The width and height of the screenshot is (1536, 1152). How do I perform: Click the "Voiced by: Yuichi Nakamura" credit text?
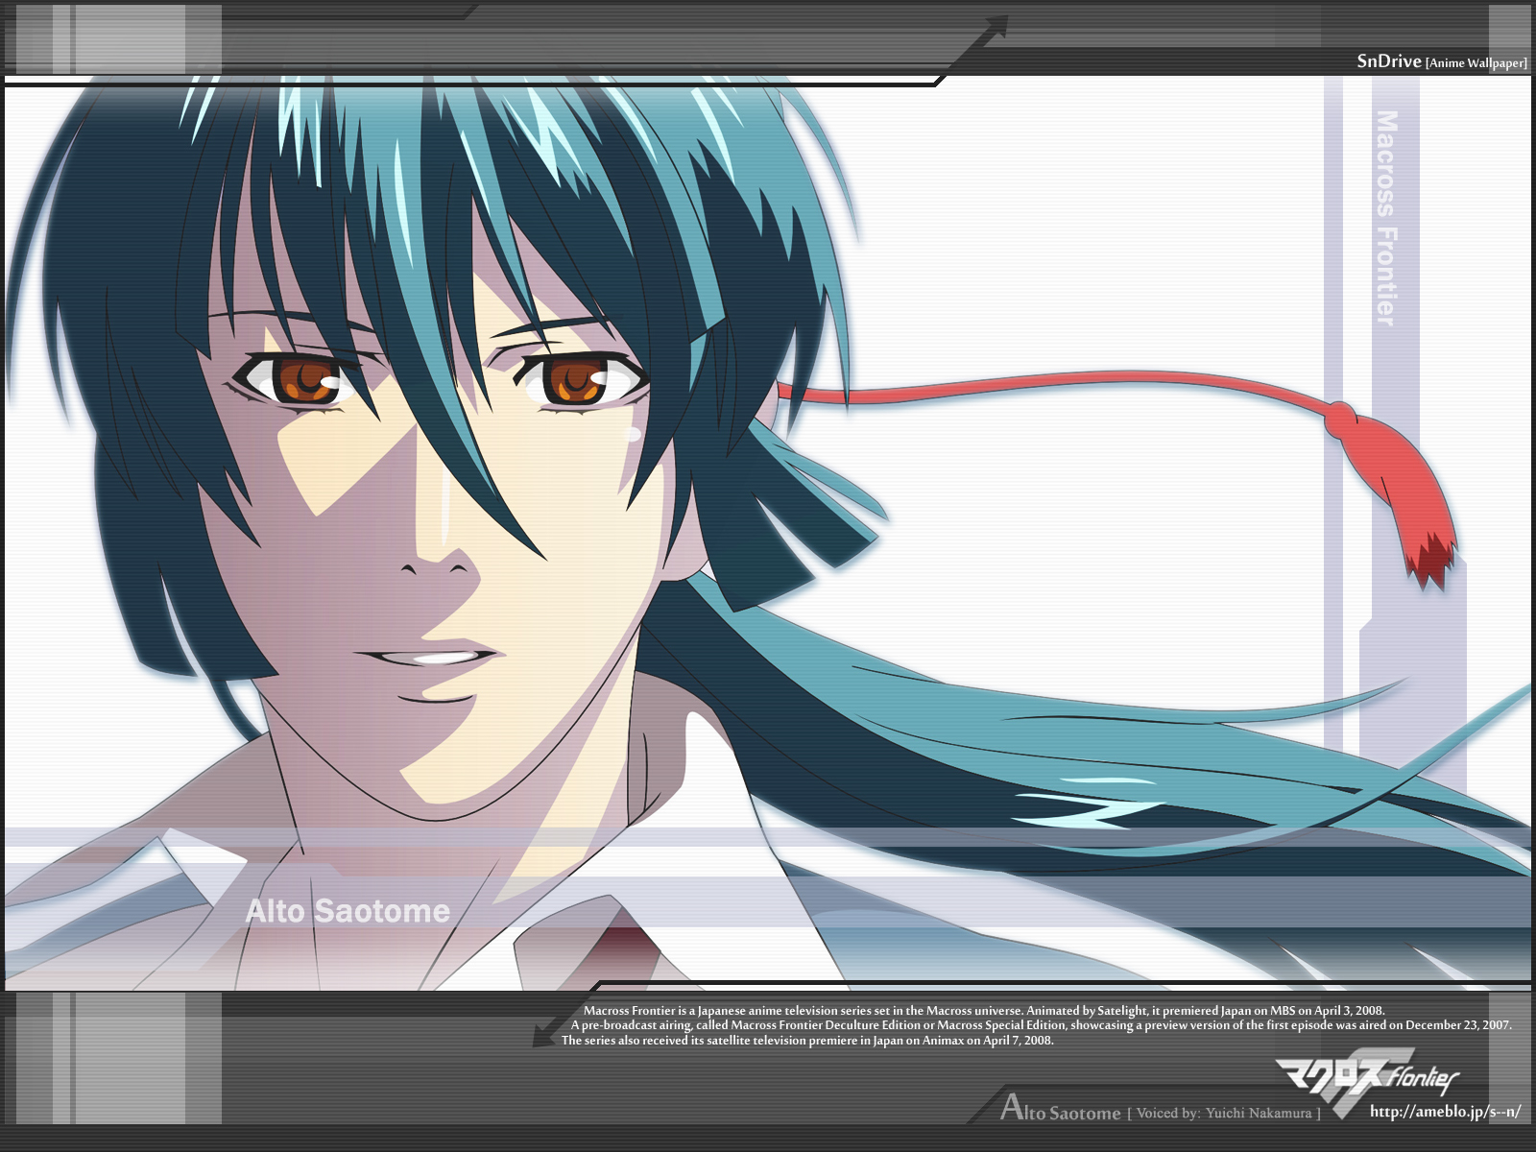click(1224, 1113)
